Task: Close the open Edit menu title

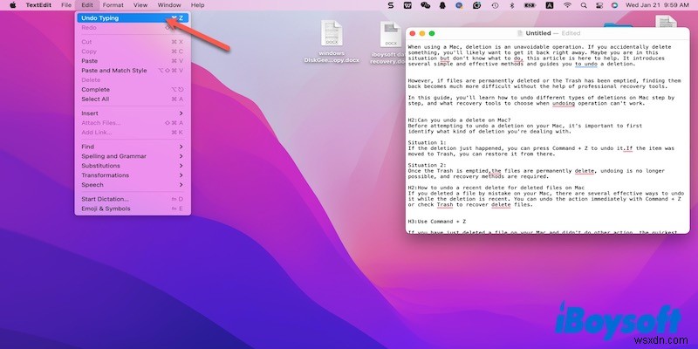Action: coord(86,5)
